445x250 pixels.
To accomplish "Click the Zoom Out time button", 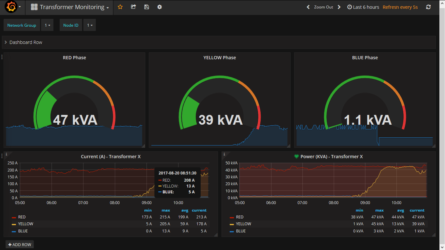I will pyautogui.click(x=323, y=7).
